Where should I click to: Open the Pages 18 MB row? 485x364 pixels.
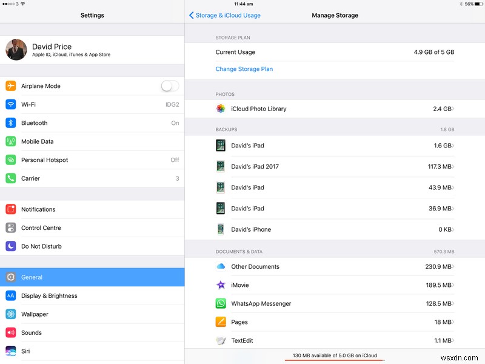335,322
